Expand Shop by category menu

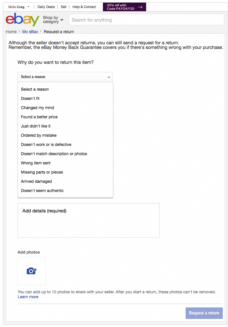coord(53,20)
